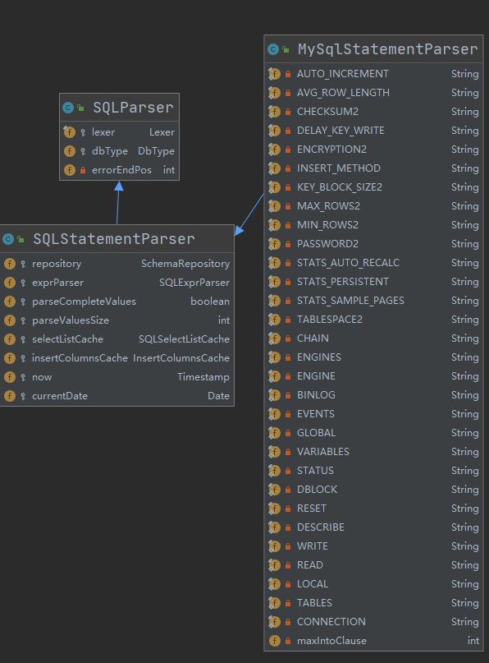489x663 pixels.
Task: Click the SQLSelectListCache type label
Action: click(184, 339)
